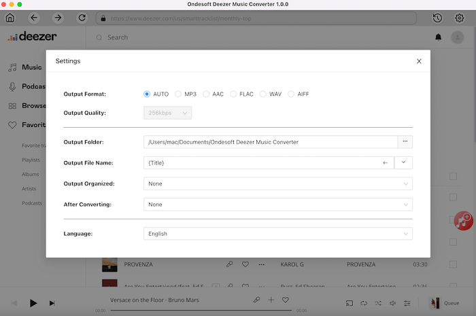The height and width of the screenshot is (316, 476).
Task: Click the Deezer search box
Action: (x=118, y=37)
